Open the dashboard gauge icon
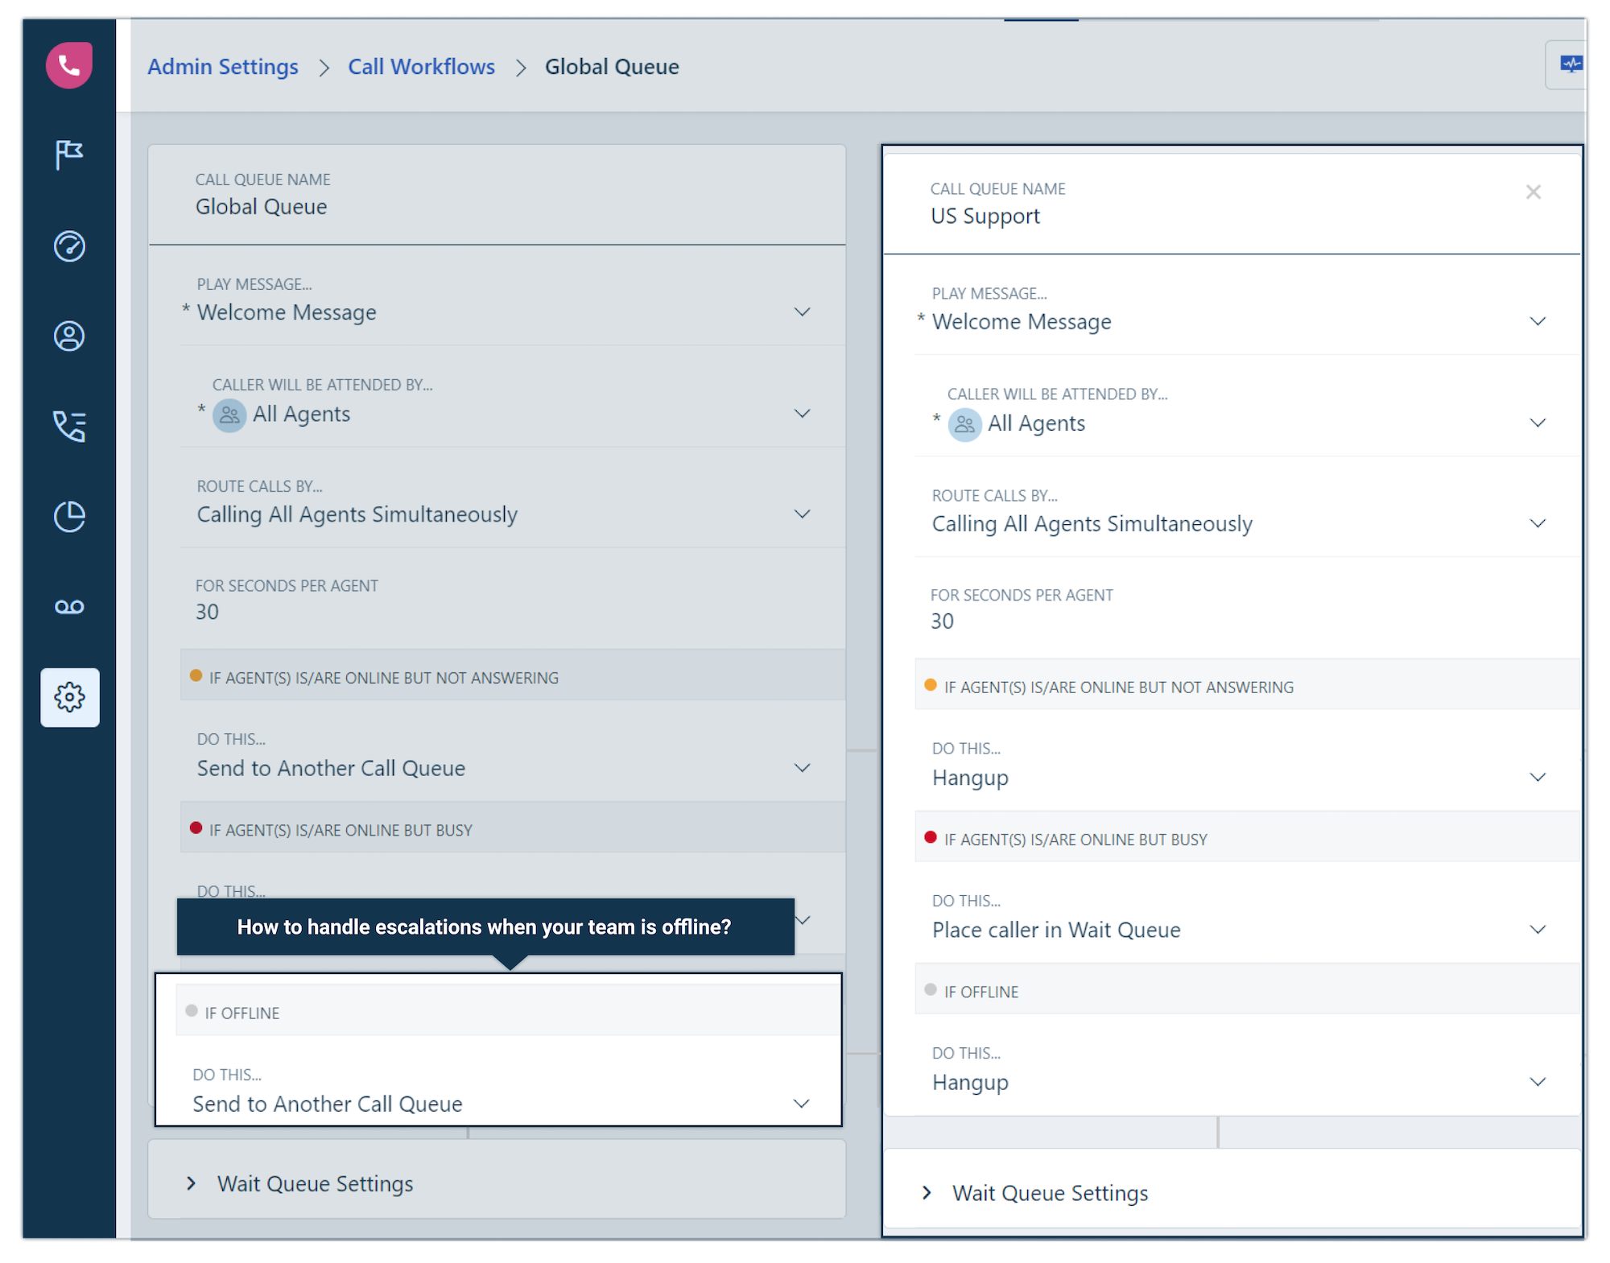This screenshot has width=1610, height=1263. pos(69,246)
